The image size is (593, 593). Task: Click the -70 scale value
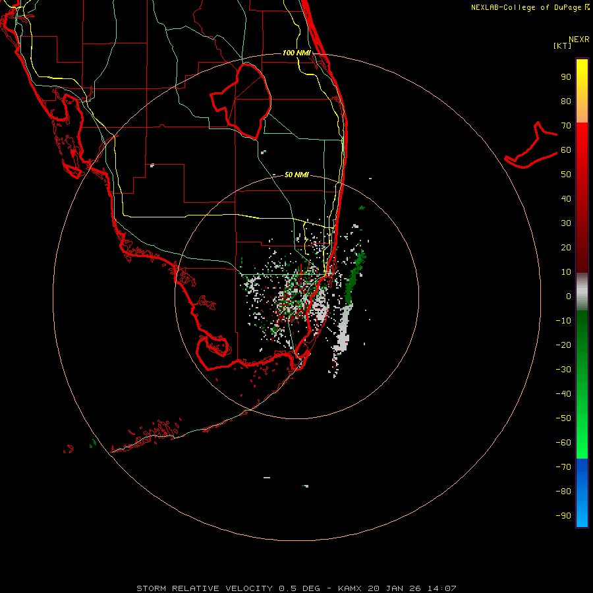[x=563, y=467]
